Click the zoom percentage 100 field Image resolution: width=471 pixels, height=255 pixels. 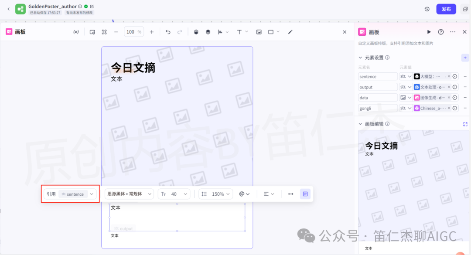(134, 32)
